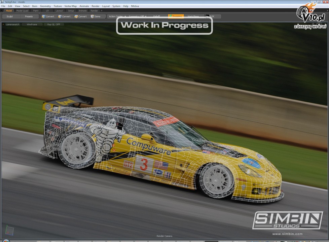Switch to the Model layout tab
Screen dimensions: 329x242
coord(9,11)
